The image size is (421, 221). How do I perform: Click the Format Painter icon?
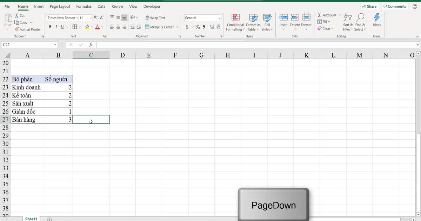[17, 29]
